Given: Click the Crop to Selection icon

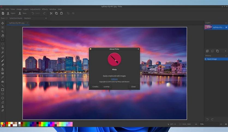Looking at the screenshot, I should coord(68,13).
